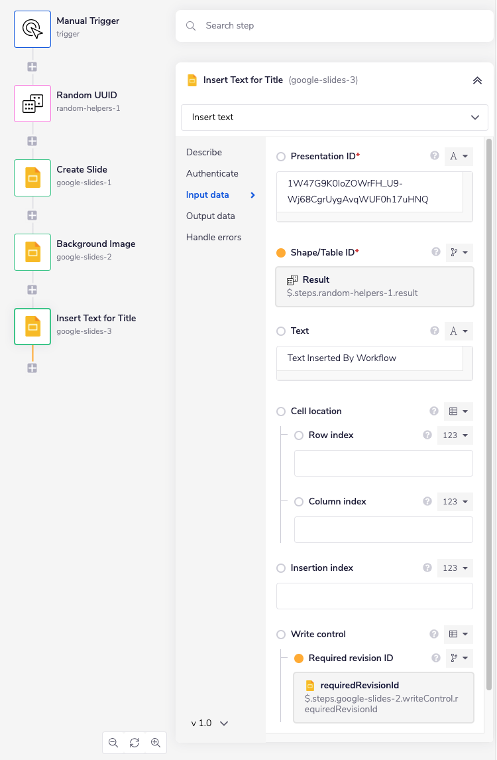
Task: Open the Insert text operation dropdown
Action: pyautogui.click(x=335, y=117)
